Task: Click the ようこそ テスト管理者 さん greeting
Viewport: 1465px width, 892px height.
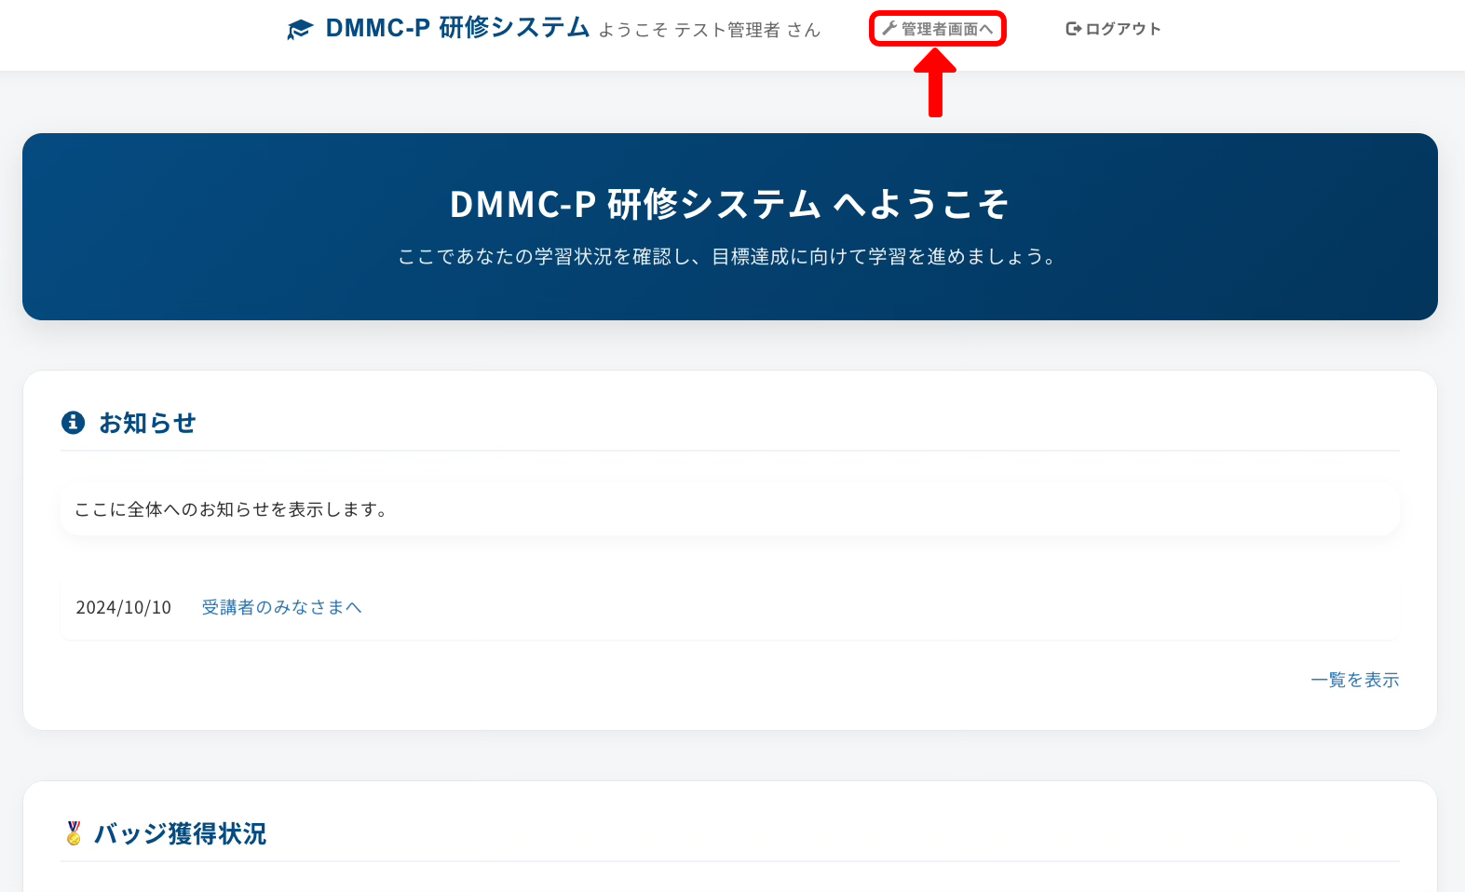Action: coord(709,30)
